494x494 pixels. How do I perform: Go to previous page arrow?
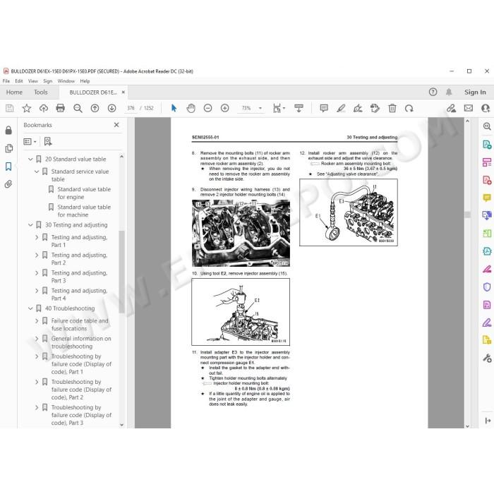[x=95, y=109]
